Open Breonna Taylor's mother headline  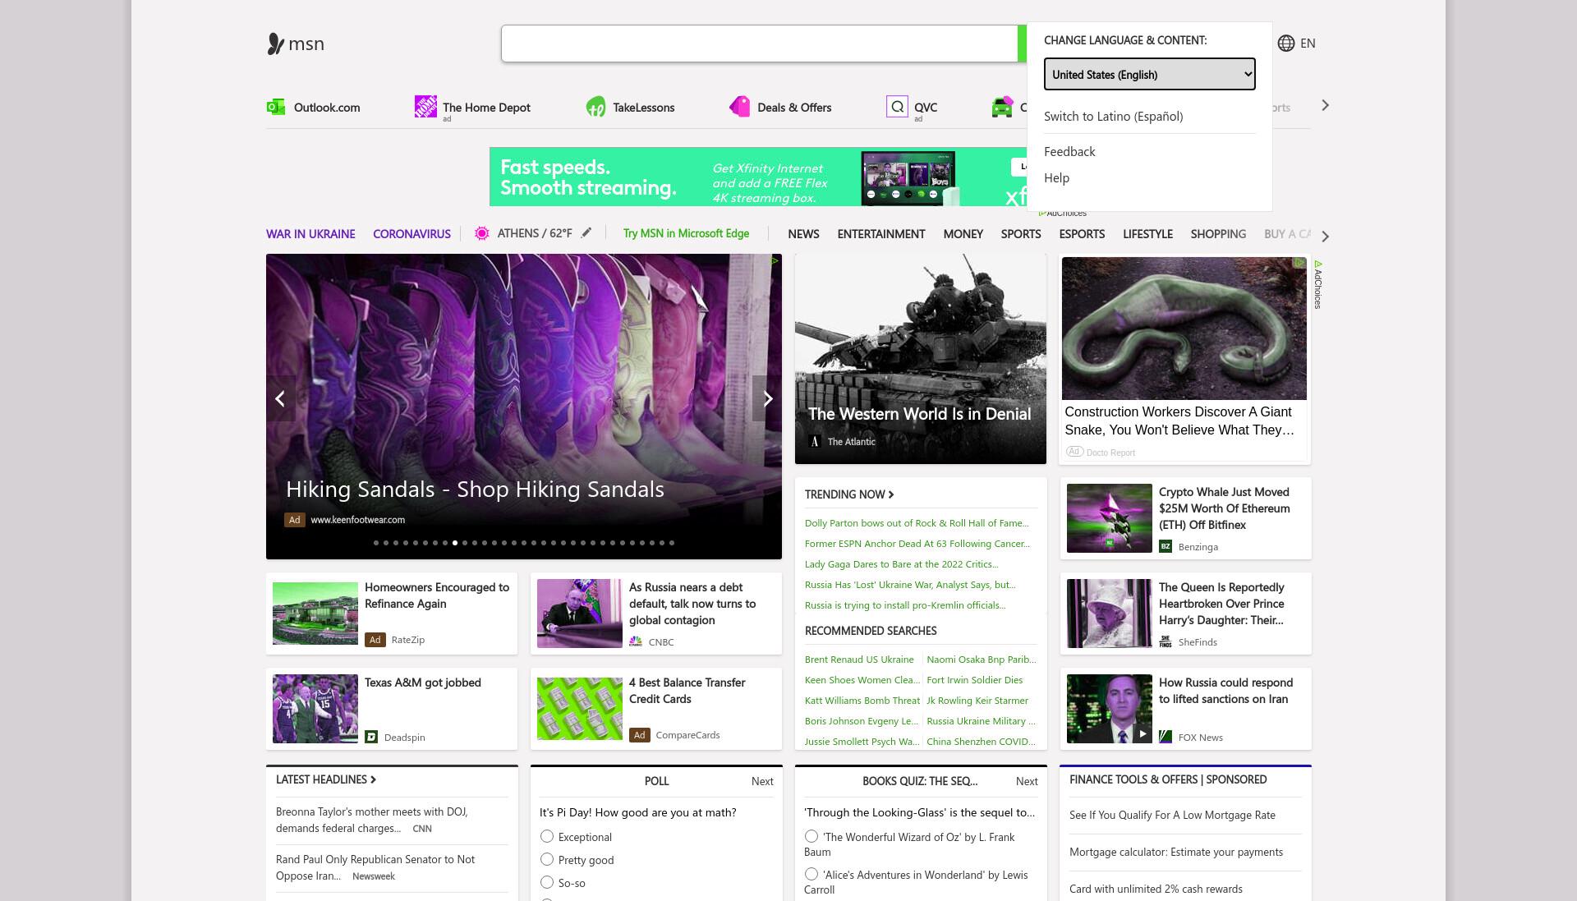(x=371, y=820)
